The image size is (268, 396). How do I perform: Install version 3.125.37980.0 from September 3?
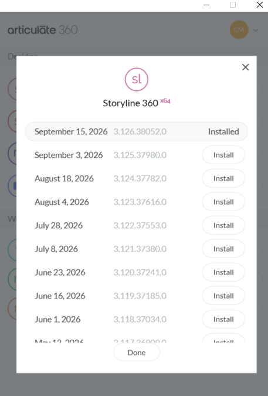[x=223, y=155]
